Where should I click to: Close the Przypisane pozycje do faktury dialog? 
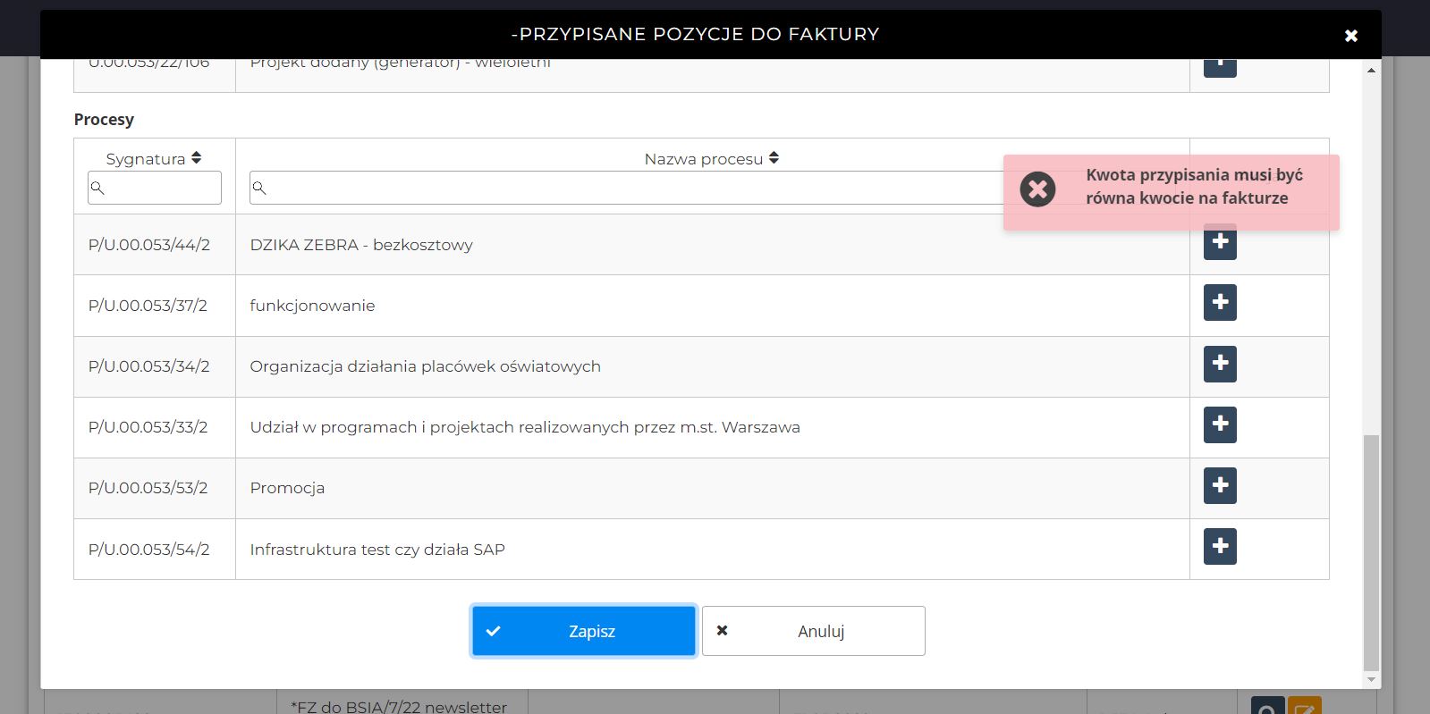[1350, 36]
